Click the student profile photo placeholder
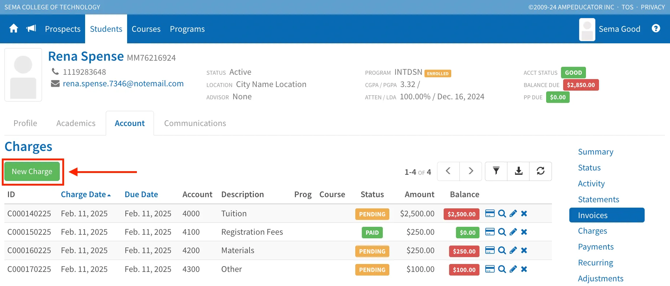 (23, 75)
